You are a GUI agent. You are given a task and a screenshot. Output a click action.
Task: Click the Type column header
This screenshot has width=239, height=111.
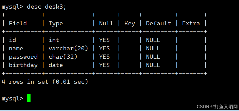[56, 24]
